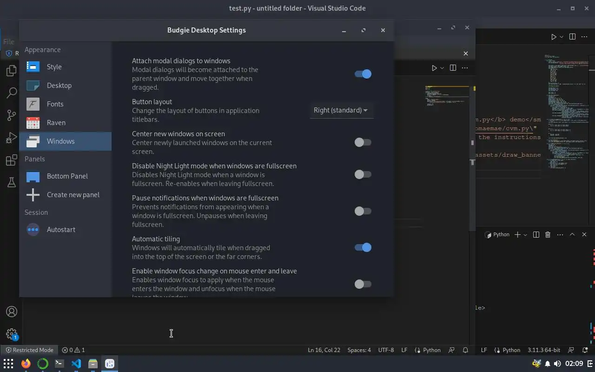Screen dimensions: 595x372
Task: Open the clock showing 02:09
Action: pyautogui.click(x=575, y=364)
